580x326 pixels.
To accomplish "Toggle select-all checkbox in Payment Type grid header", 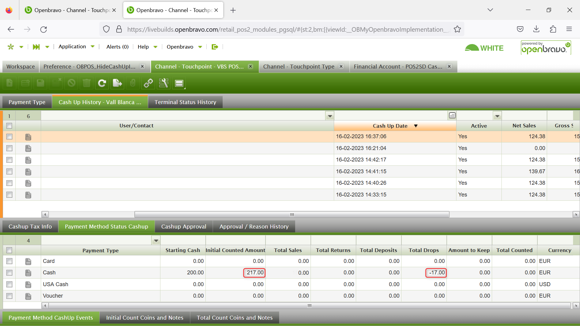I will pyautogui.click(x=9, y=250).
